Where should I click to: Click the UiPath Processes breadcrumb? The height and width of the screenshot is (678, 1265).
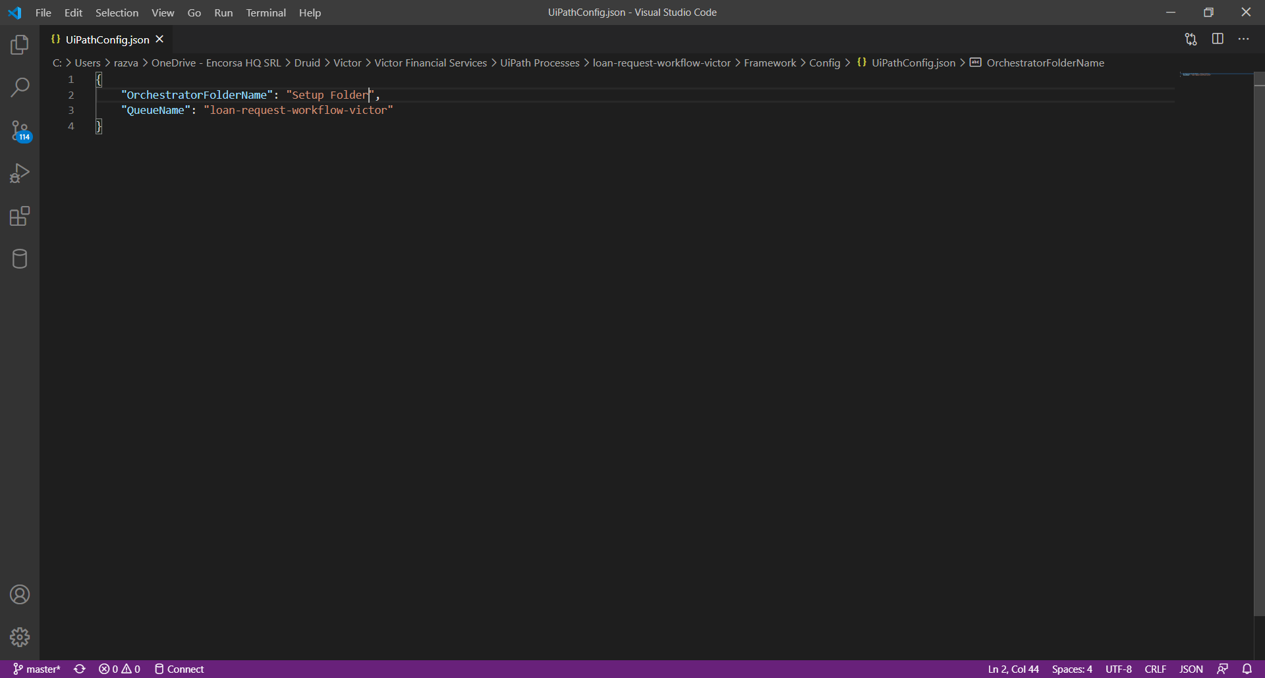coord(540,63)
